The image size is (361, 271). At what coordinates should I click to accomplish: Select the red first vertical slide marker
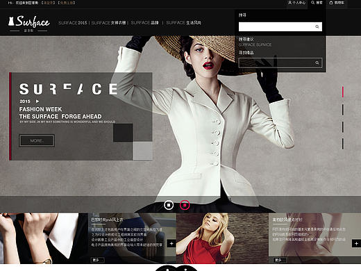click(343, 92)
